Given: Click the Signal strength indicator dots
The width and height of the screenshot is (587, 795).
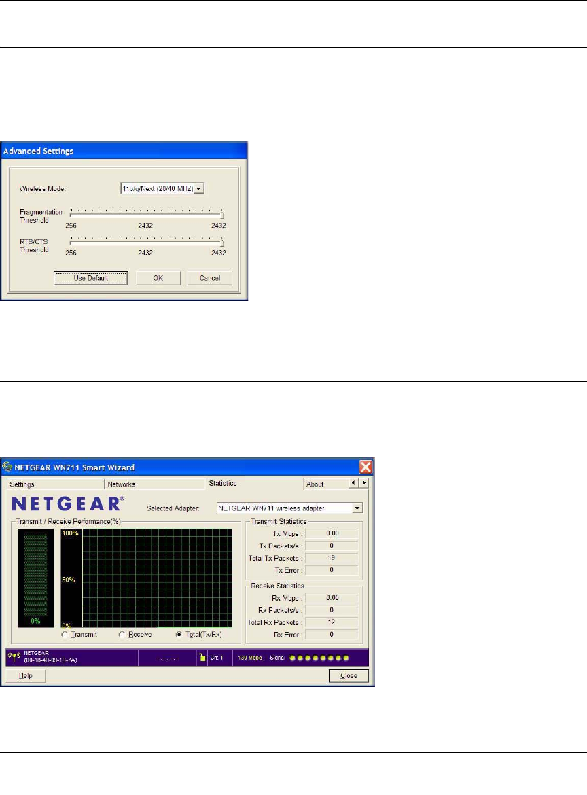Looking at the screenshot, I should click(x=319, y=658).
